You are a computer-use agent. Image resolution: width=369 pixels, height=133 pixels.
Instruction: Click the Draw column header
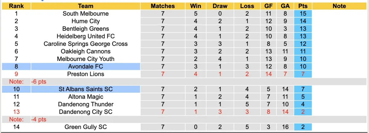[220, 6]
